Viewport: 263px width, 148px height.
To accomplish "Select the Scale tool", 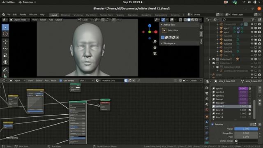I will (5, 55).
